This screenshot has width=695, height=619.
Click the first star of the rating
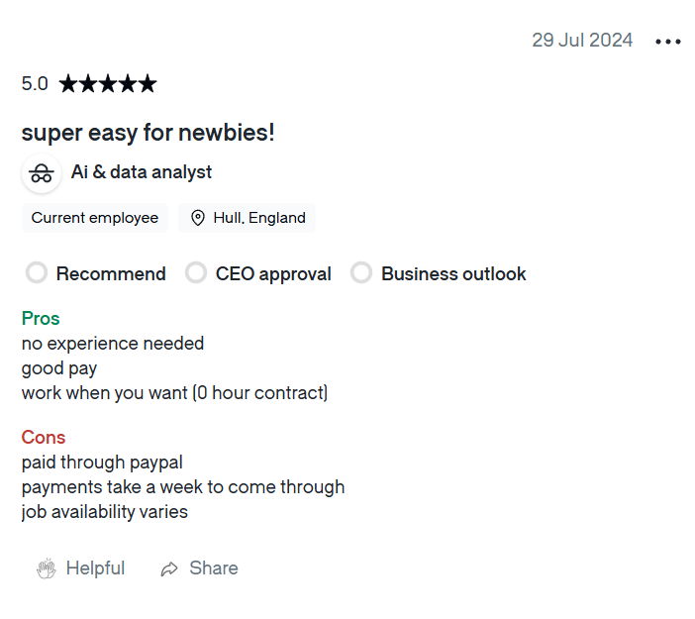coord(68,84)
